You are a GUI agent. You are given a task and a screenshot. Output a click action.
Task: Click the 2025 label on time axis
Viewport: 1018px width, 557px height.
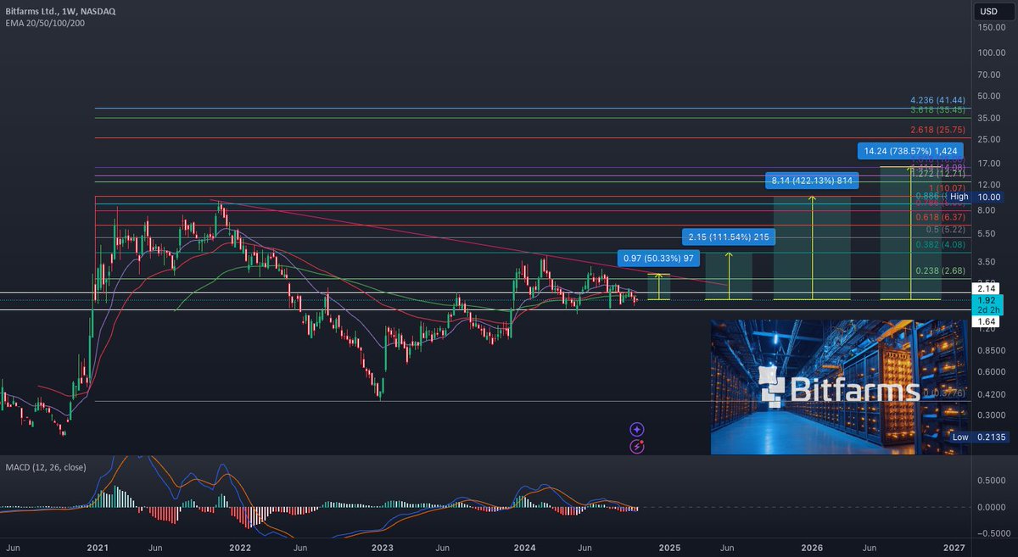[x=670, y=549]
